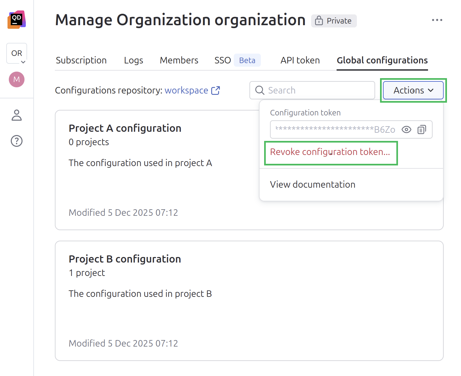Viewport: 461px width, 376px height.
Task: Click inside the Search field
Action: (x=310, y=90)
